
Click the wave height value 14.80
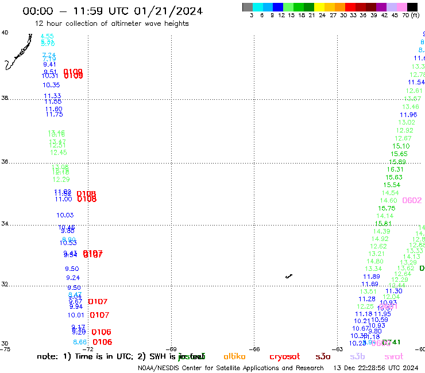[x=375, y=262]
